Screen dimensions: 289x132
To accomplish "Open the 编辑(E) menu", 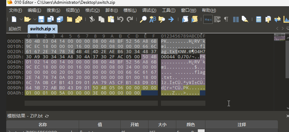I will [34, 10].
